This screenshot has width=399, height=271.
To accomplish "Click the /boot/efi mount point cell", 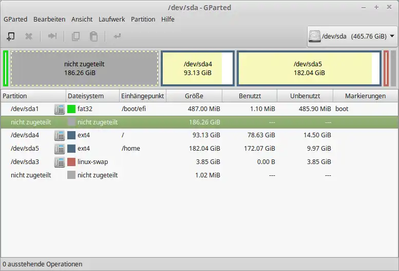I will 134,109.
